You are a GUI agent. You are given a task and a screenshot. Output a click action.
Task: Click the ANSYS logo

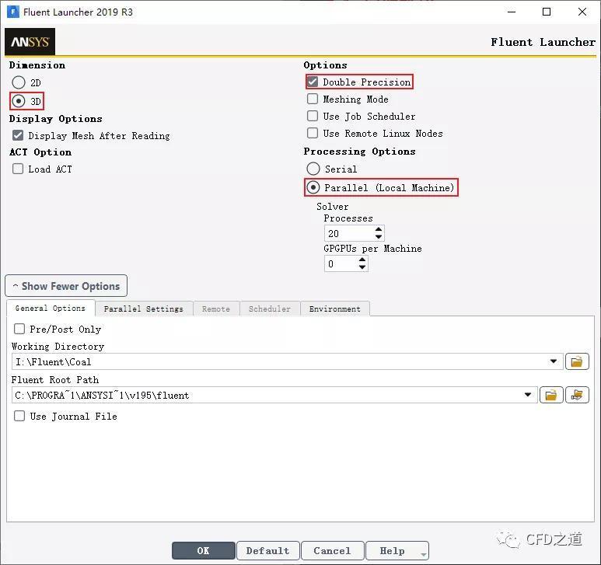(x=30, y=41)
